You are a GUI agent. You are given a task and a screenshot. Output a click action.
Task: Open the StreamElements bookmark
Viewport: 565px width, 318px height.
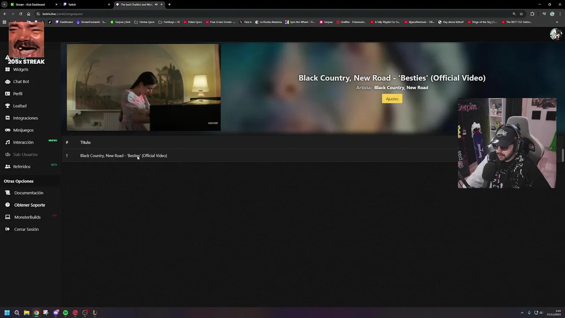pyautogui.click(x=91, y=22)
